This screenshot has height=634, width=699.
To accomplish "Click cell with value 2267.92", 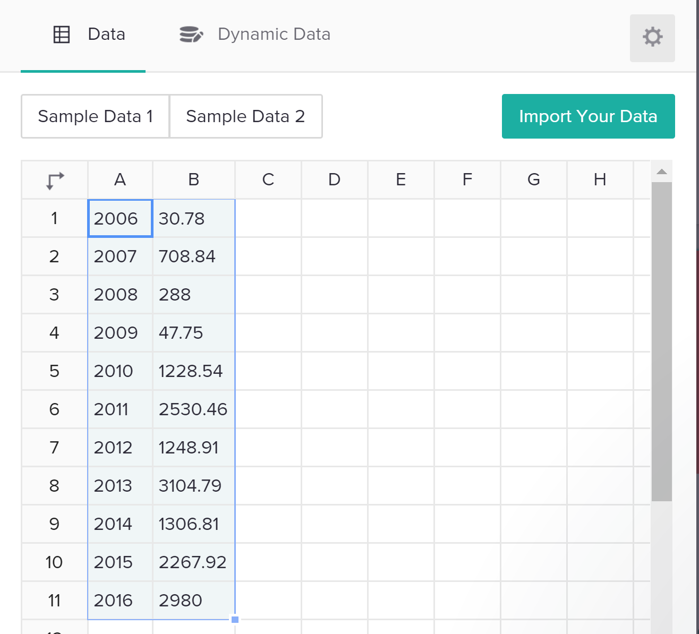I will (194, 562).
